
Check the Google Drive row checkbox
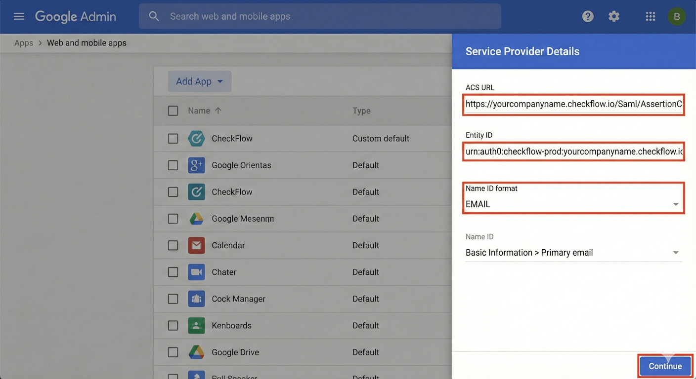pos(173,352)
